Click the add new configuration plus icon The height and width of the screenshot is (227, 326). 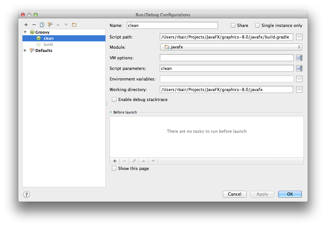tap(26, 25)
